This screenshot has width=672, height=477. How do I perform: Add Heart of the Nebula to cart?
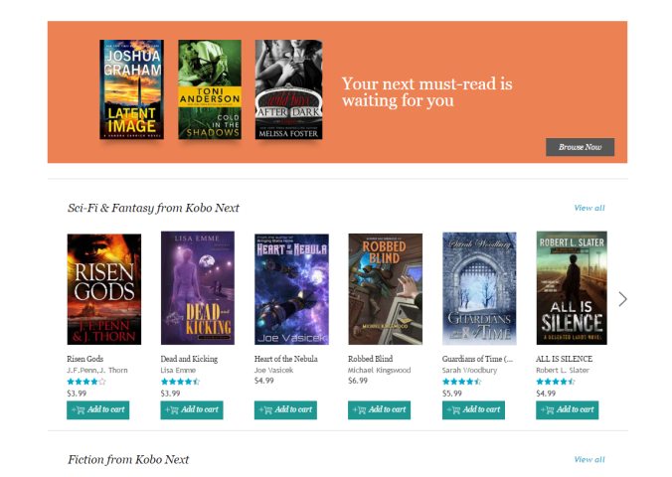(285, 409)
